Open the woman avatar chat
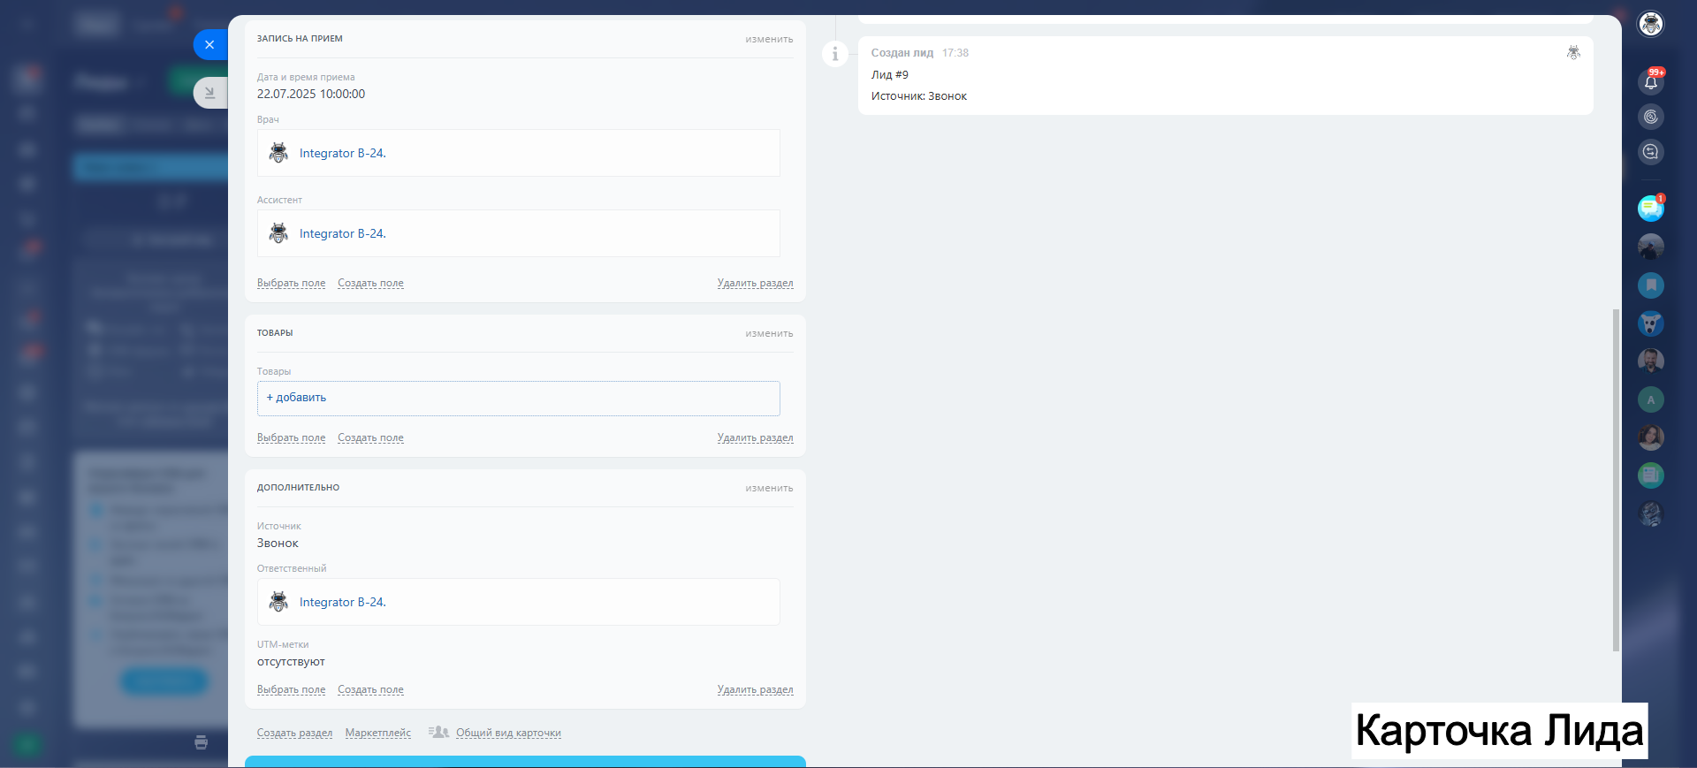This screenshot has height=768, width=1697. tap(1650, 437)
